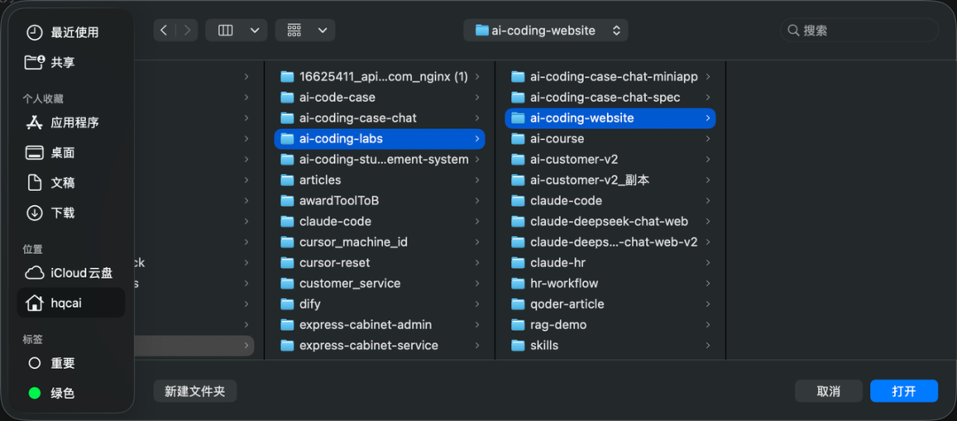Expand chevron next to rag-demo
The image size is (957, 421).
pyautogui.click(x=708, y=325)
